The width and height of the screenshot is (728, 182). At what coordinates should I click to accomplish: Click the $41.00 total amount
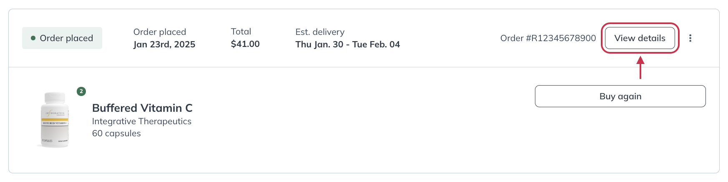click(x=245, y=44)
